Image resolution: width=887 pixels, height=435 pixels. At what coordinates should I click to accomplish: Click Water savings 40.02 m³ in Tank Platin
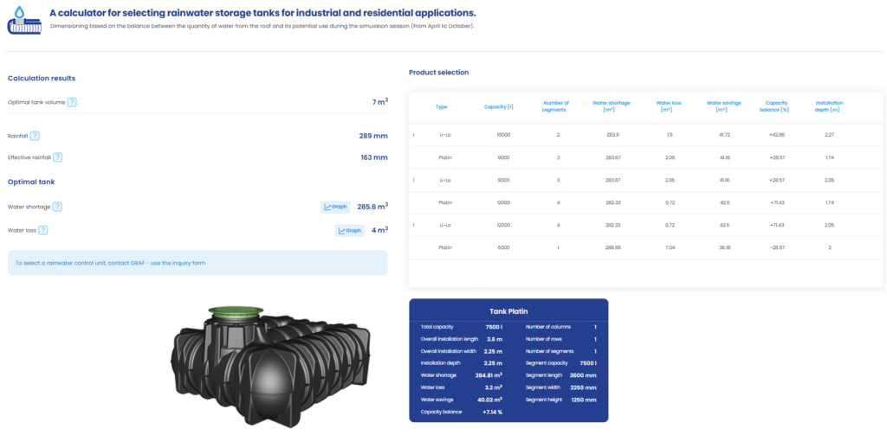(x=462, y=400)
